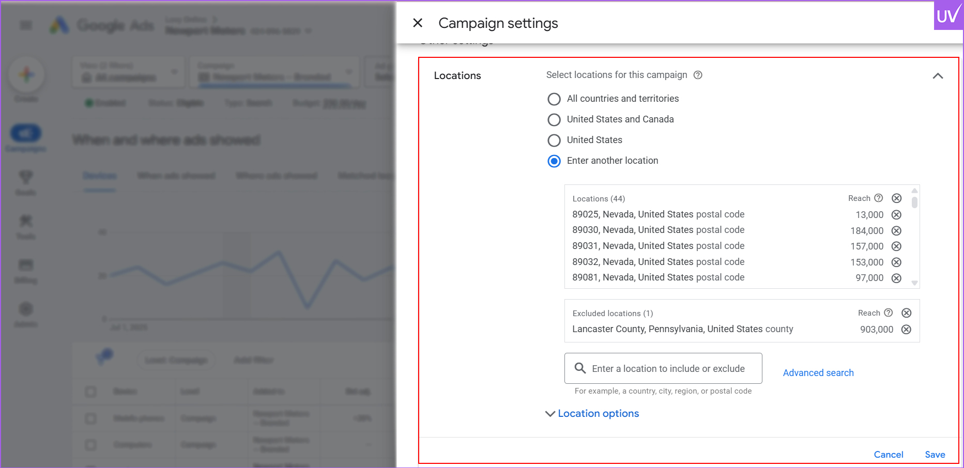Select Enter another location radio button
The width and height of the screenshot is (964, 468).
coord(554,161)
